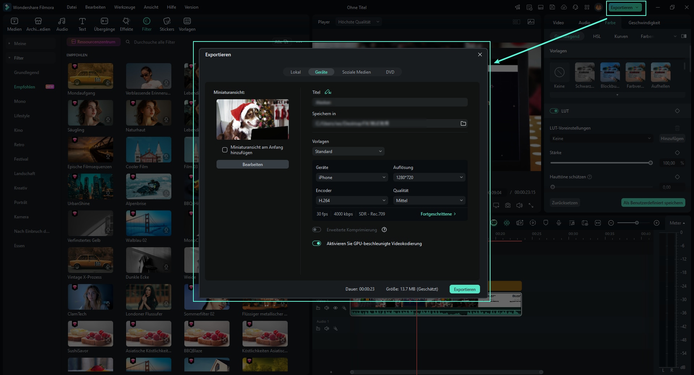Viewport: 694px width, 375px height.
Task: Switch to the Lokal export tab
Action: click(295, 72)
